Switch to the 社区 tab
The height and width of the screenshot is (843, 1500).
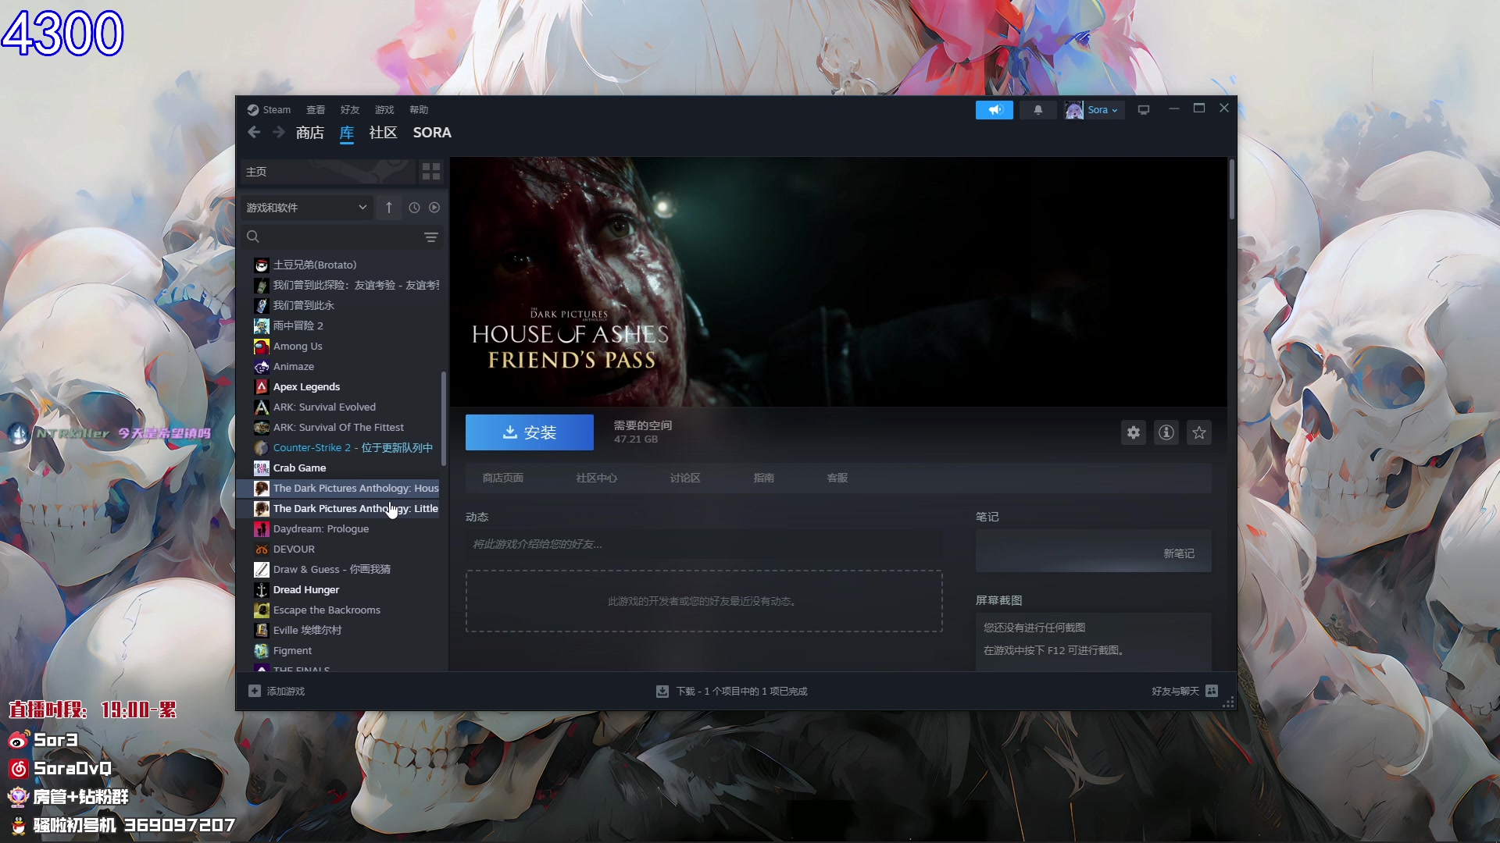click(383, 133)
